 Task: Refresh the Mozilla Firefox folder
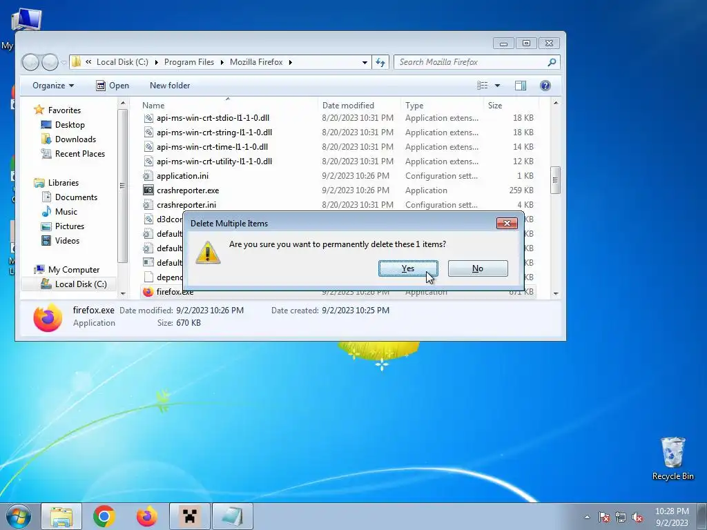point(380,62)
